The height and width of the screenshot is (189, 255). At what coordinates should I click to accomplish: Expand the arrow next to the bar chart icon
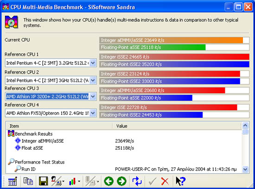click(79, 182)
